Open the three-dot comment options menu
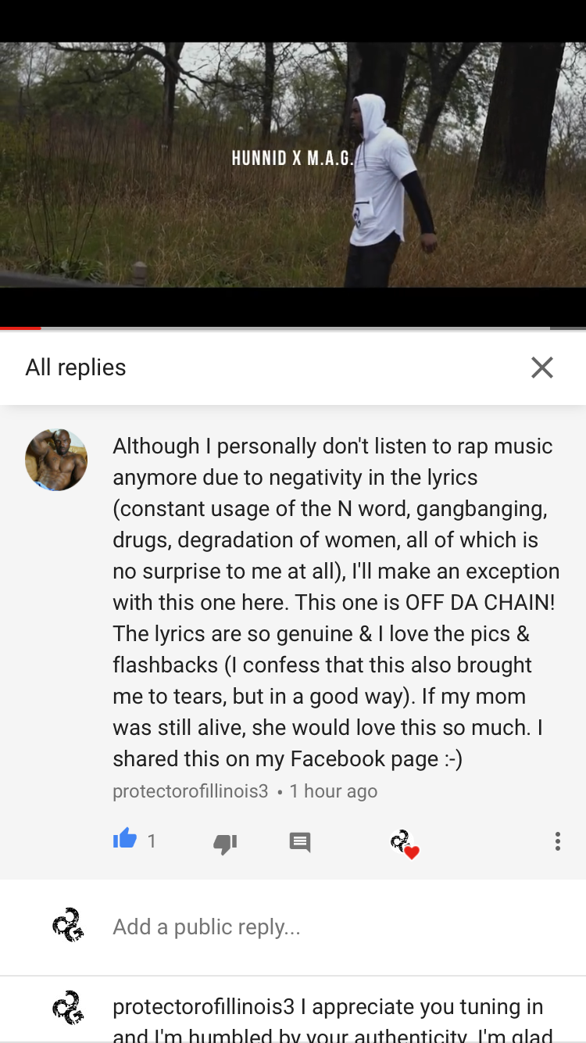 557,841
